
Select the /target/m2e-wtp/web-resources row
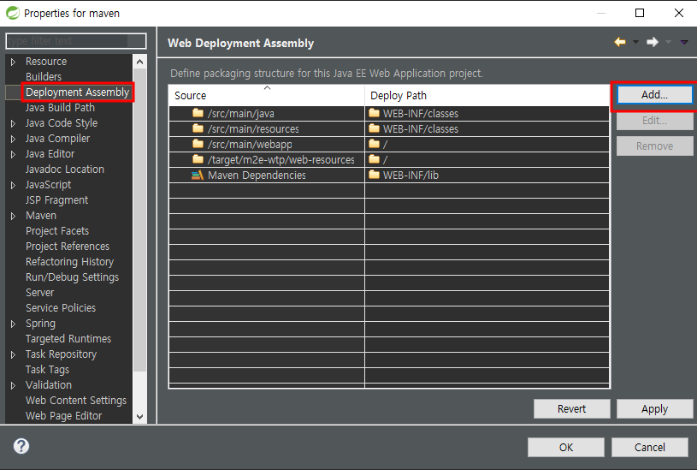[x=267, y=159]
